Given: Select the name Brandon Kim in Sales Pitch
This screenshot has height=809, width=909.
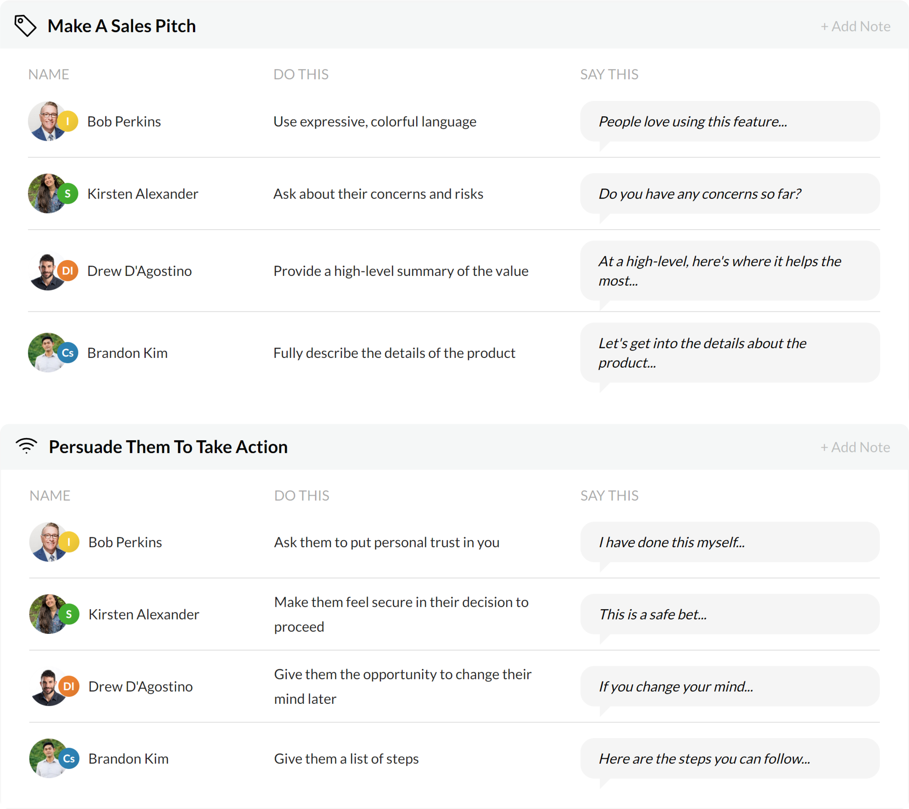Looking at the screenshot, I should [x=128, y=353].
